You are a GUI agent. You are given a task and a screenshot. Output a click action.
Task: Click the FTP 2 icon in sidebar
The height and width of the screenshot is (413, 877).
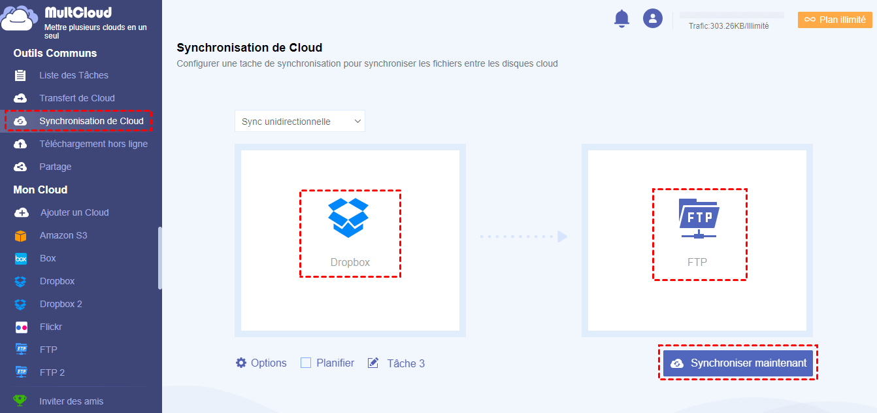point(21,372)
